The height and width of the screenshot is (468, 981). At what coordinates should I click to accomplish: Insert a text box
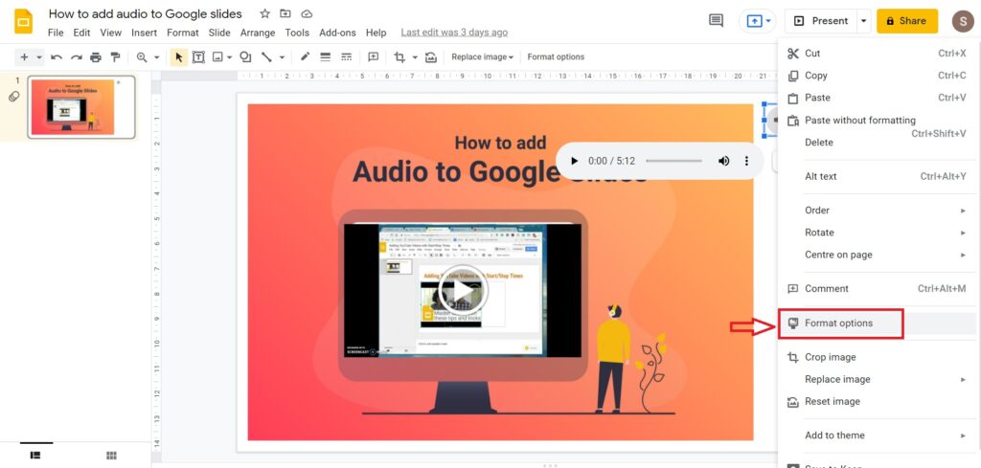pos(198,56)
